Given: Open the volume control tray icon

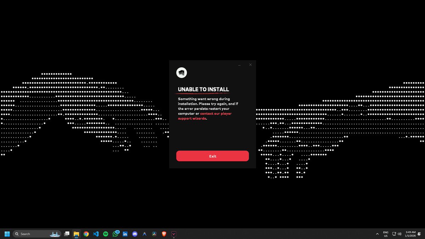Looking at the screenshot, I should (399, 234).
